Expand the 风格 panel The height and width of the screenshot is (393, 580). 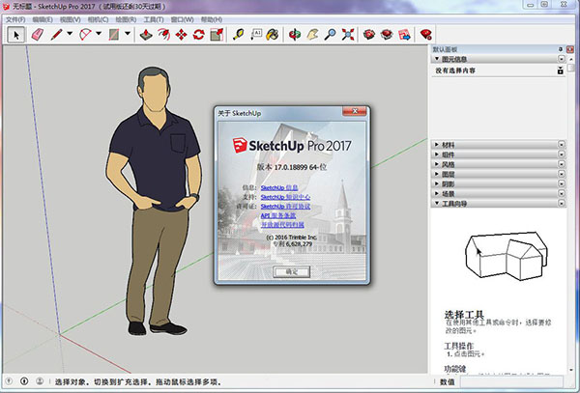point(498,164)
